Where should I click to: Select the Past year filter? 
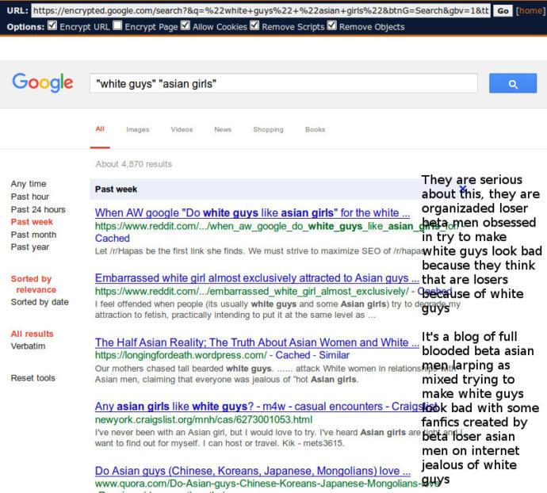point(30,247)
